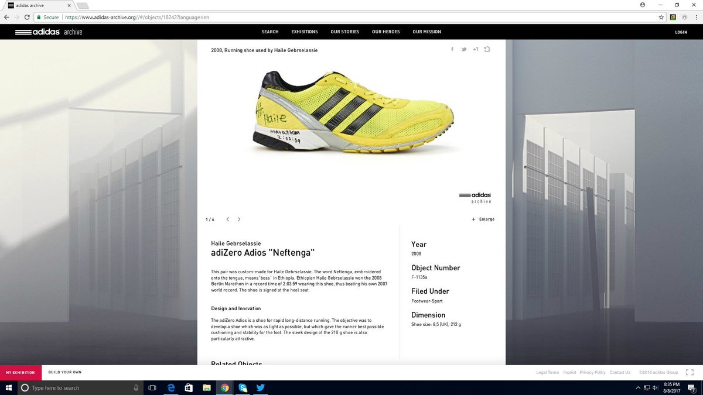Click the Type here to search box
The height and width of the screenshot is (395, 703).
pyautogui.click(x=81, y=387)
